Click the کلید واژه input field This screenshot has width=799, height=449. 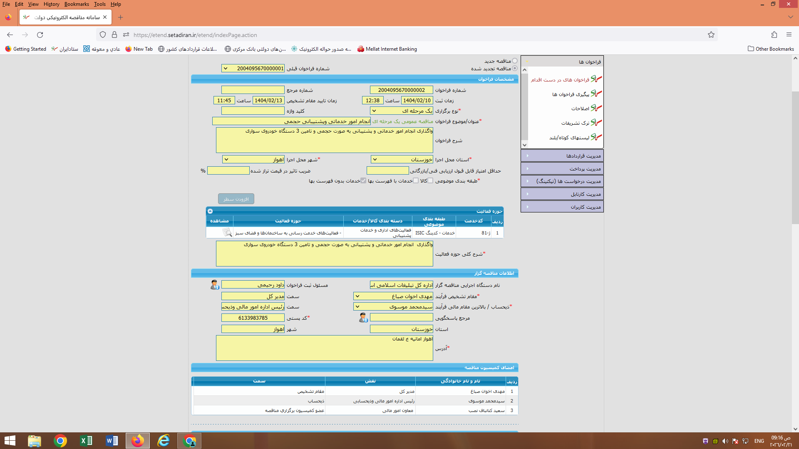[253, 111]
